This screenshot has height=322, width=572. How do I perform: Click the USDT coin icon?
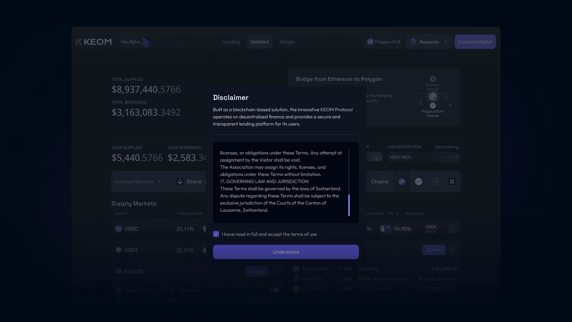pyautogui.click(x=119, y=250)
